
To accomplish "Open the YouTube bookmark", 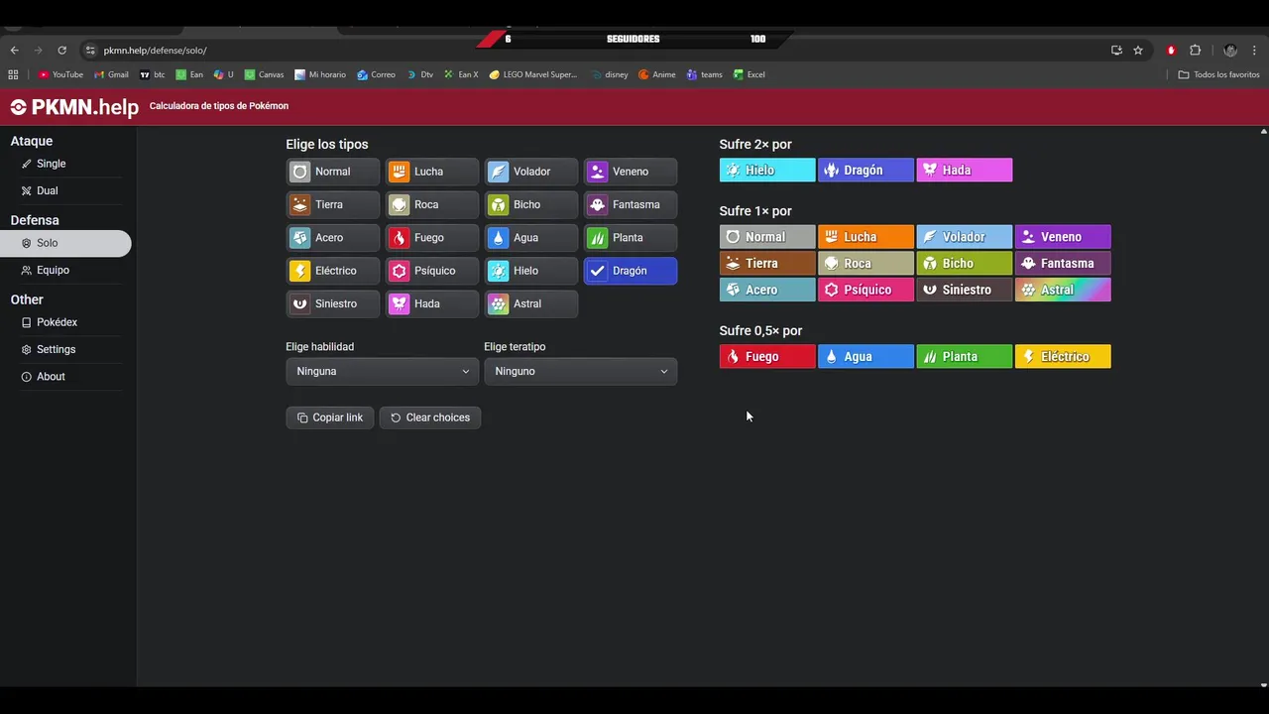I will pyautogui.click(x=60, y=74).
